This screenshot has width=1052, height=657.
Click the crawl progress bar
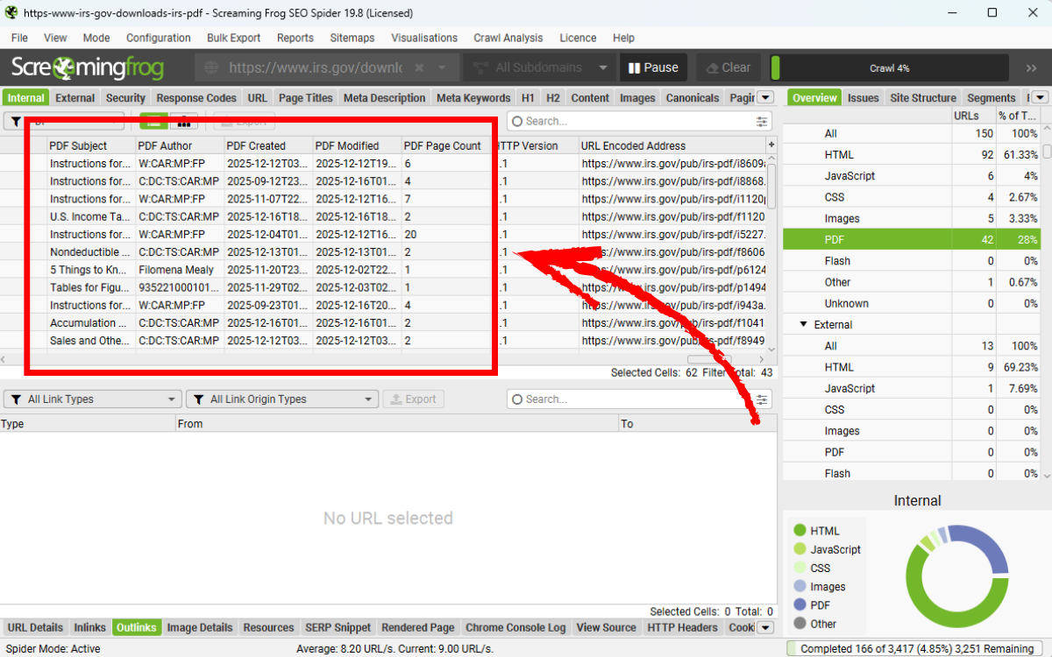point(889,68)
